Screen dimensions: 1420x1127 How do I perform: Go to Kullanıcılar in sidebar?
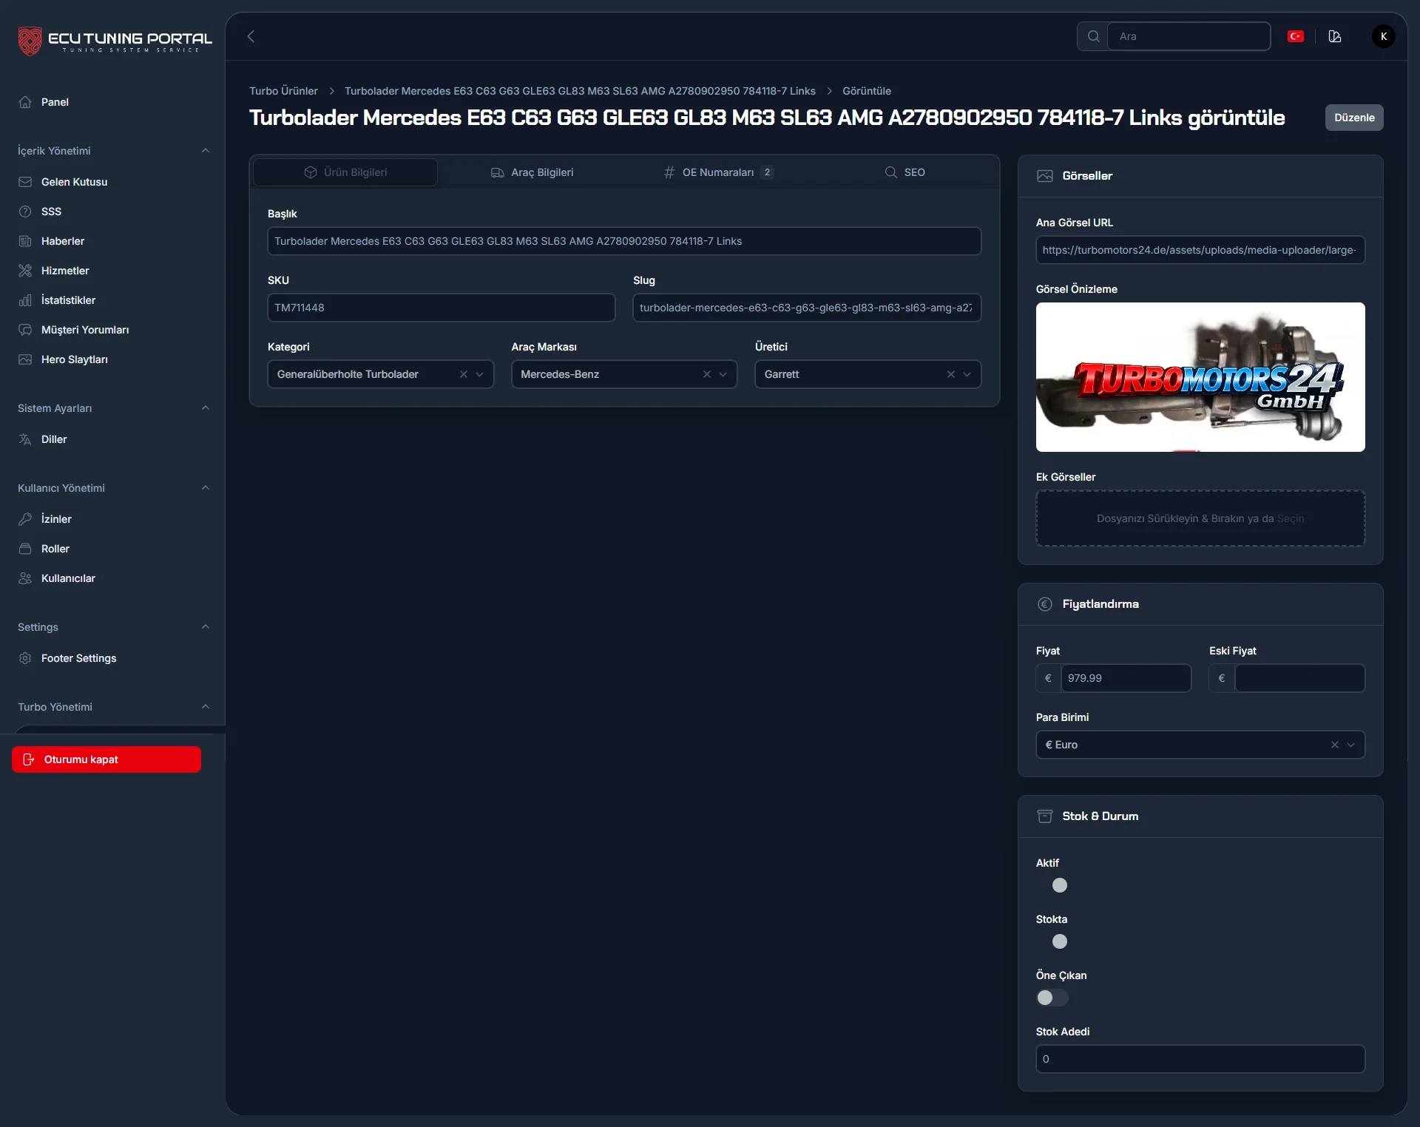tap(68, 578)
